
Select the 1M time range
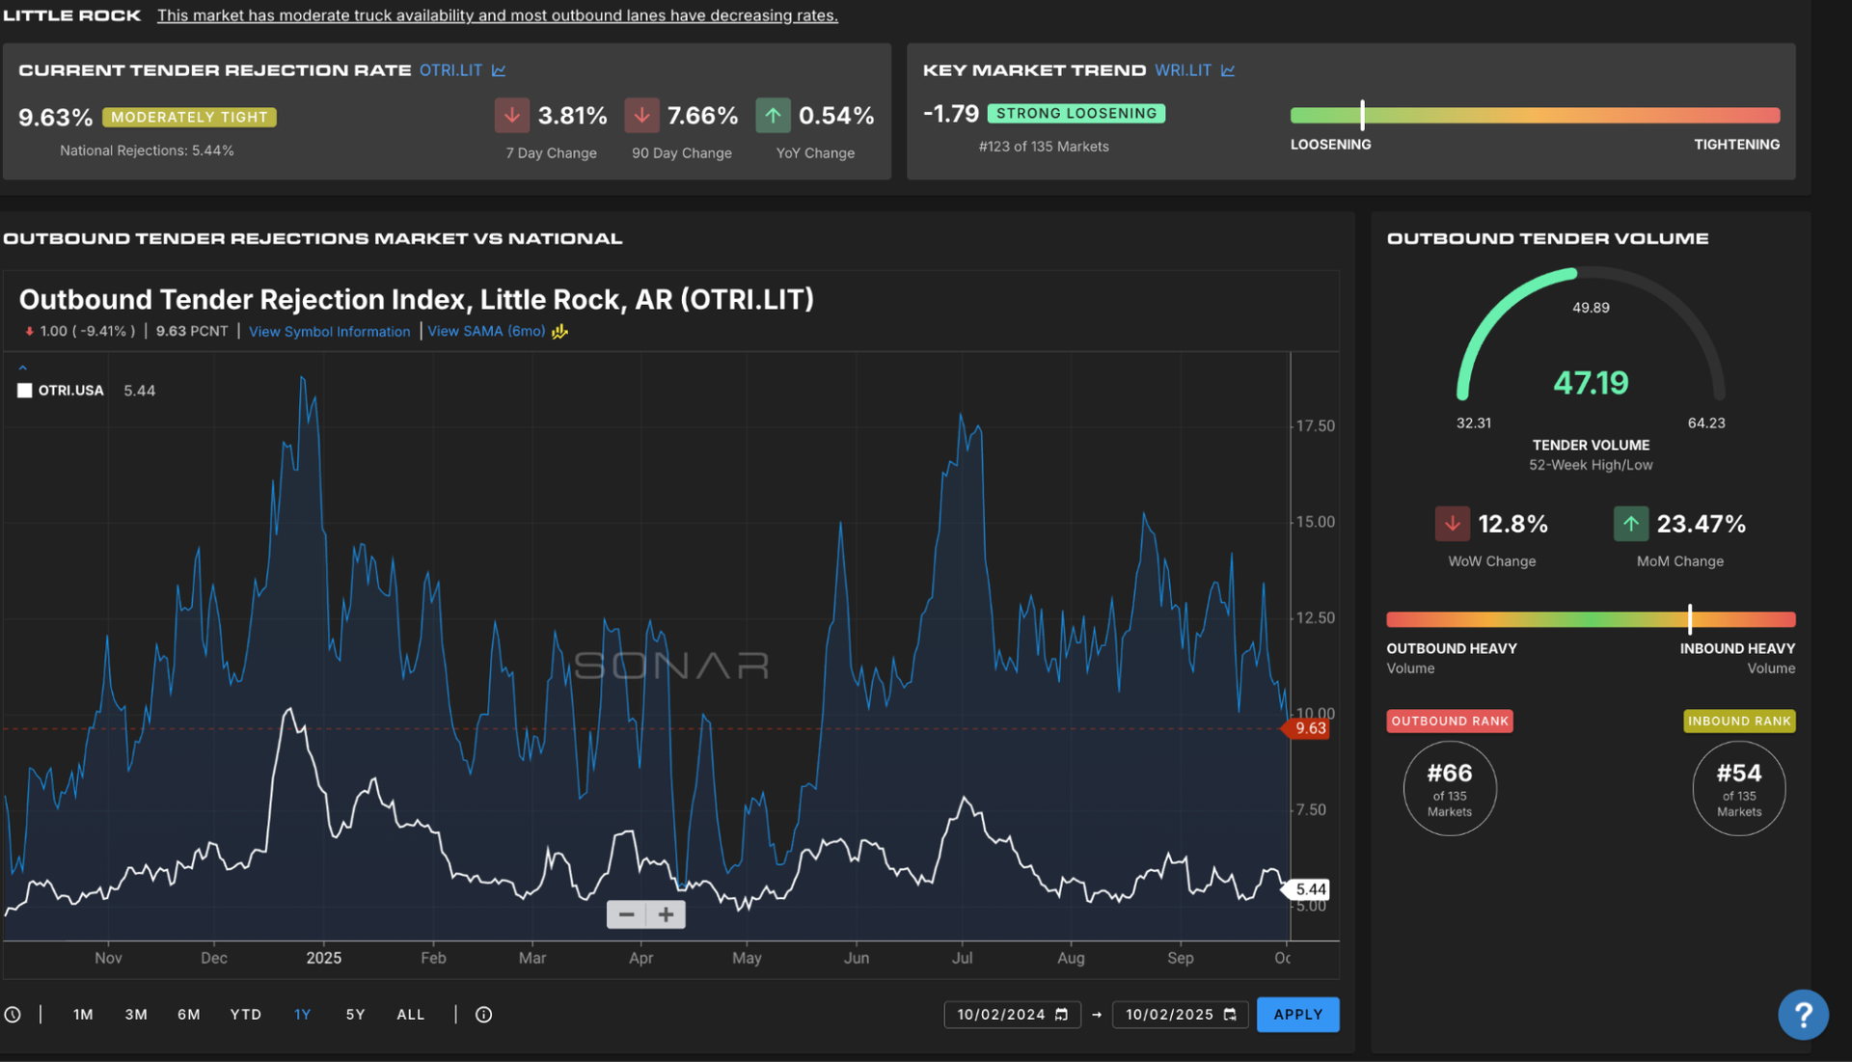pyautogui.click(x=83, y=1015)
